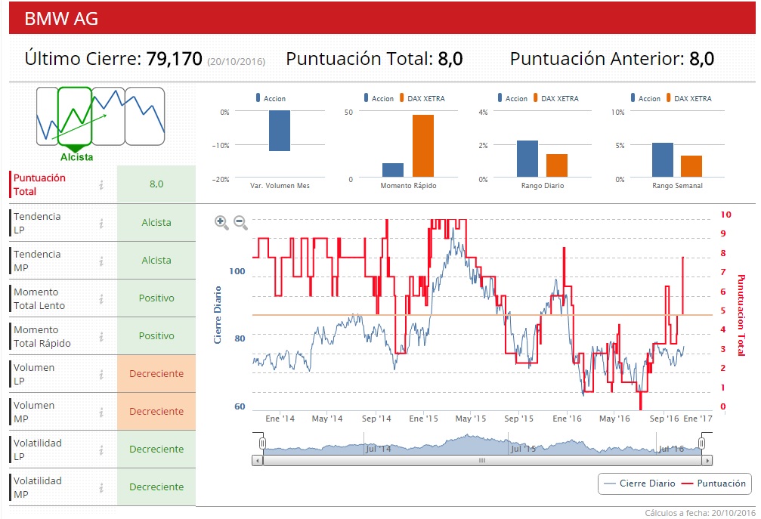
Task: Click Último Cierre value 79,170
Action: 175,59
